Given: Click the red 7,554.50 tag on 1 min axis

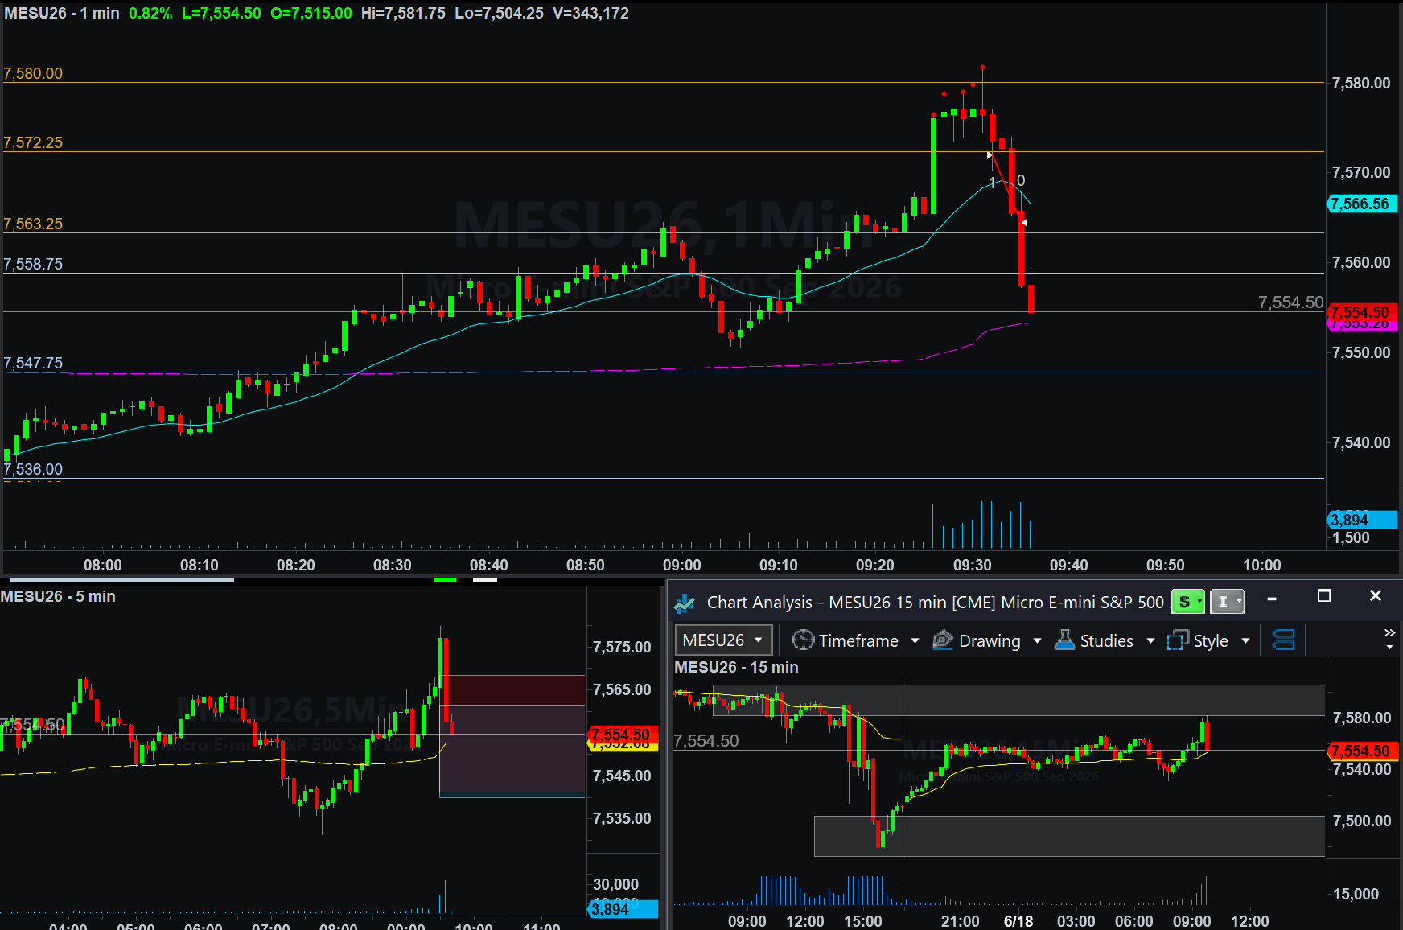Looking at the screenshot, I should (1361, 311).
